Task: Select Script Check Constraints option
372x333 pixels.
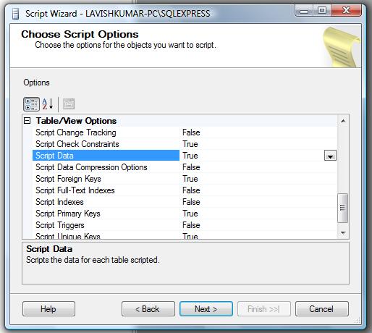Action: click(77, 144)
